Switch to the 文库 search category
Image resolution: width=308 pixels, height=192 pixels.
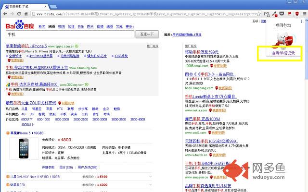(x=119, y=26)
